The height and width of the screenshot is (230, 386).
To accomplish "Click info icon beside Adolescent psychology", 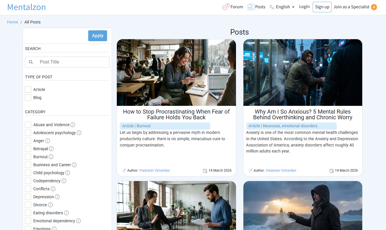I will point(79,133).
